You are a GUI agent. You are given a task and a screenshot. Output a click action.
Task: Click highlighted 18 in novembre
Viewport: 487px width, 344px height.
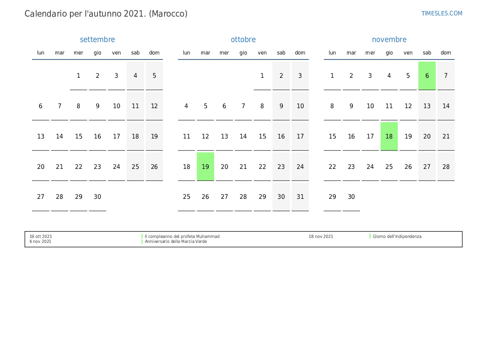point(389,136)
